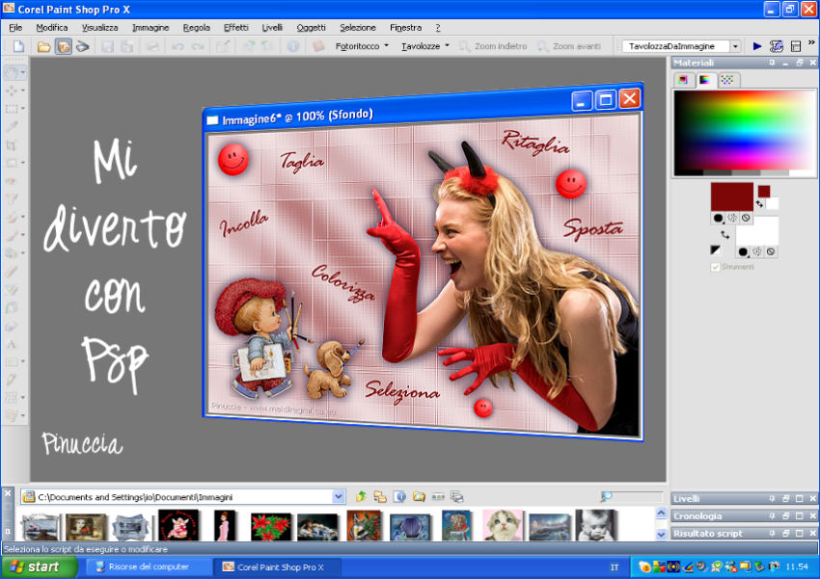Switch to Risorse del computer in the taskbar
Viewport: 820px width, 579px height.
coord(148,566)
